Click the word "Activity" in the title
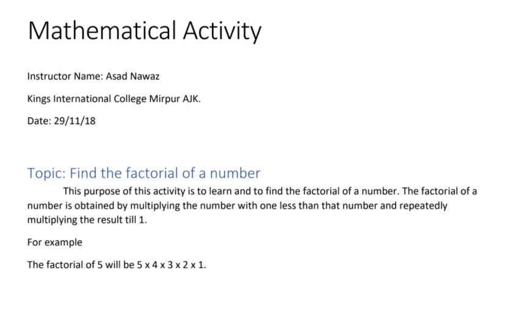The width and height of the screenshot is (532, 309). (x=220, y=31)
